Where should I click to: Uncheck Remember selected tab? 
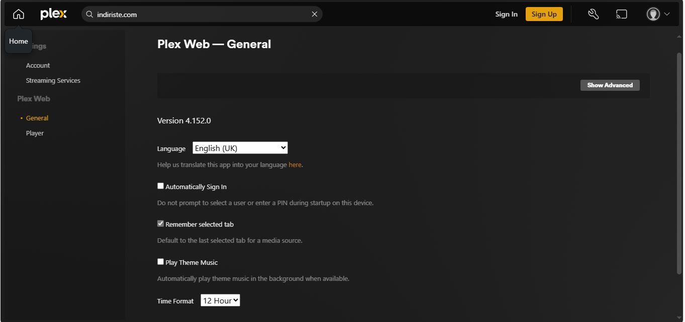161,224
